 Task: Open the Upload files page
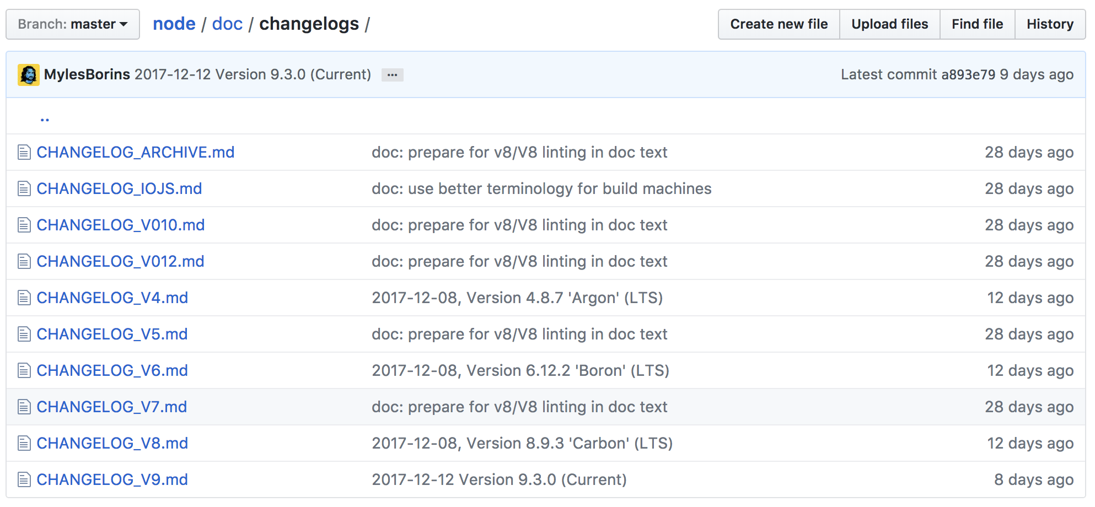click(889, 24)
